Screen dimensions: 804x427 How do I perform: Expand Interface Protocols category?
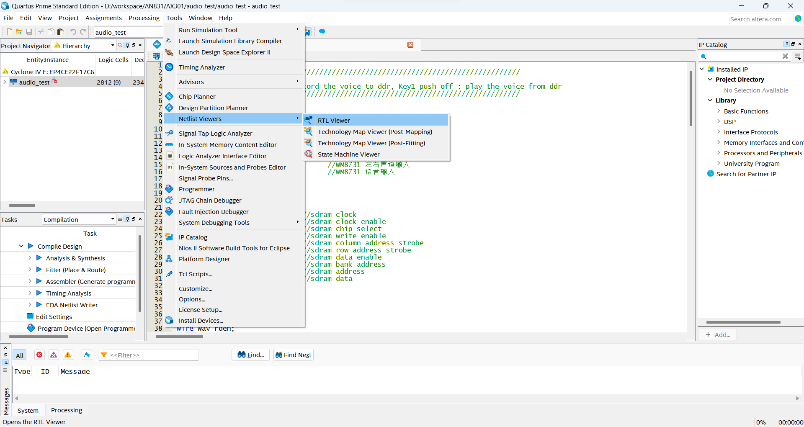coord(719,132)
